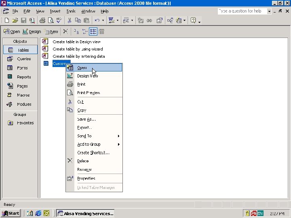The image size is (291, 218).
Task: Click the Windows Start button
Action: pyautogui.click(x=11, y=214)
